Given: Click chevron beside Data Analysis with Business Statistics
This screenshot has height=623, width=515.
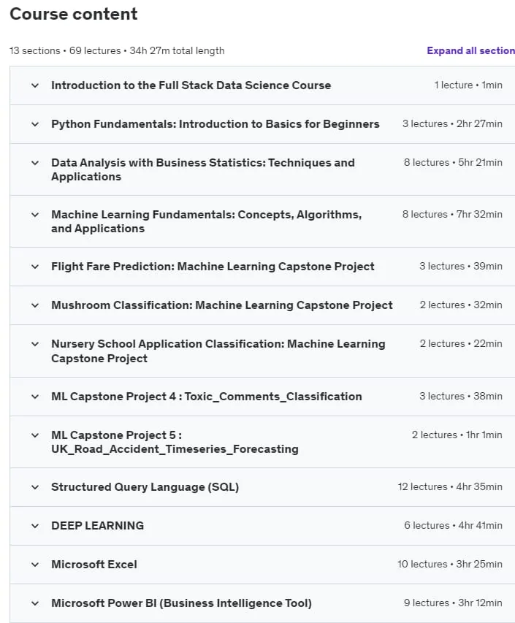Looking at the screenshot, I should pyautogui.click(x=35, y=163).
